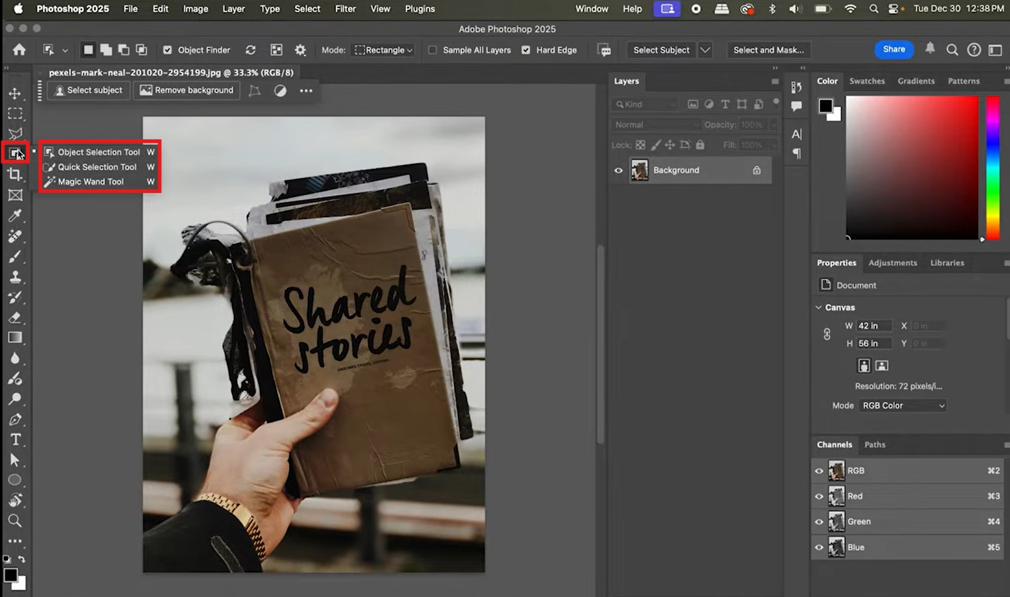Pick the Eyedropper tool

(x=15, y=215)
